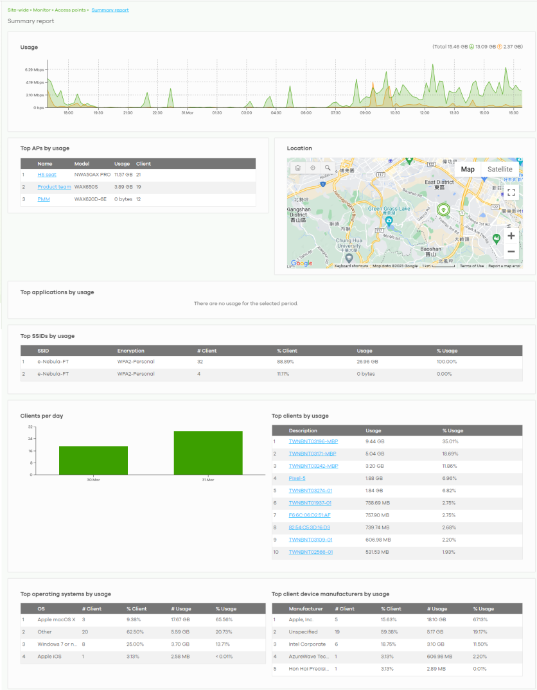Open the Pixel-5 client link
The image size is (537, 690).
tap(299, 479)
